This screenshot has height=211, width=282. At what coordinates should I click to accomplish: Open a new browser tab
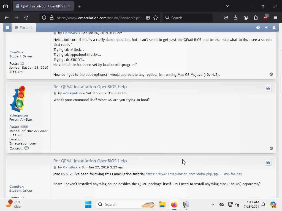[80, 6]
